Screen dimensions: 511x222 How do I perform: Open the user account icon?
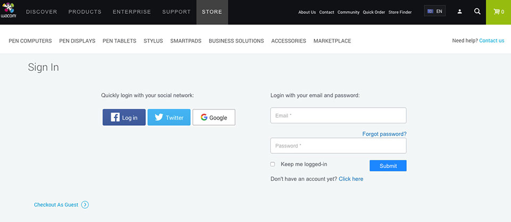[459, 12]
